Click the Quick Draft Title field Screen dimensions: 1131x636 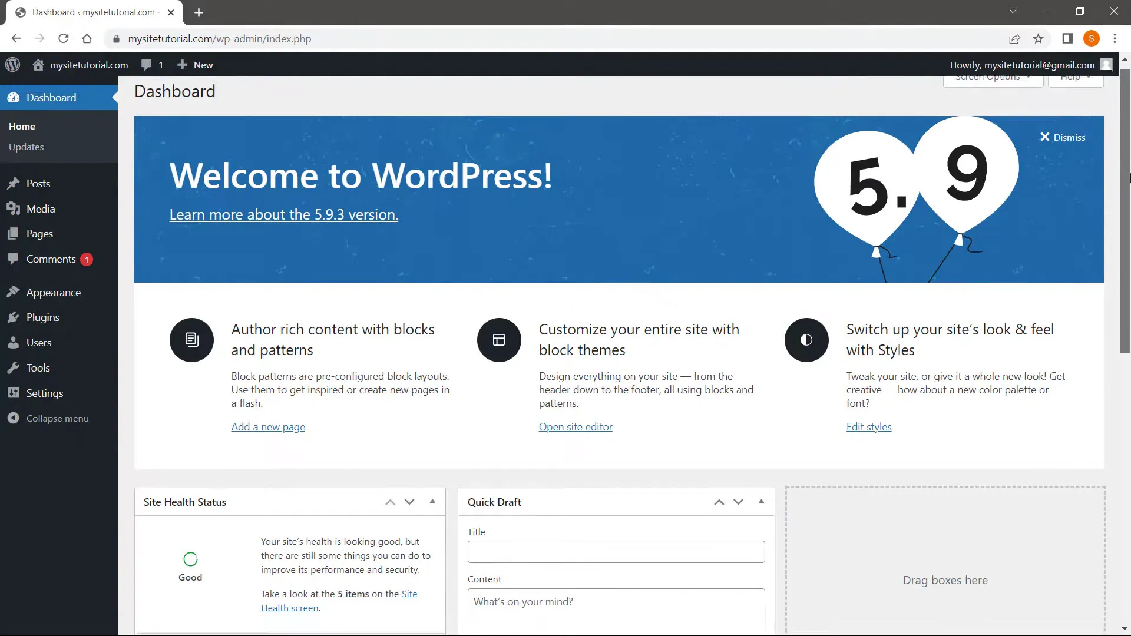[x=616, y=552]
